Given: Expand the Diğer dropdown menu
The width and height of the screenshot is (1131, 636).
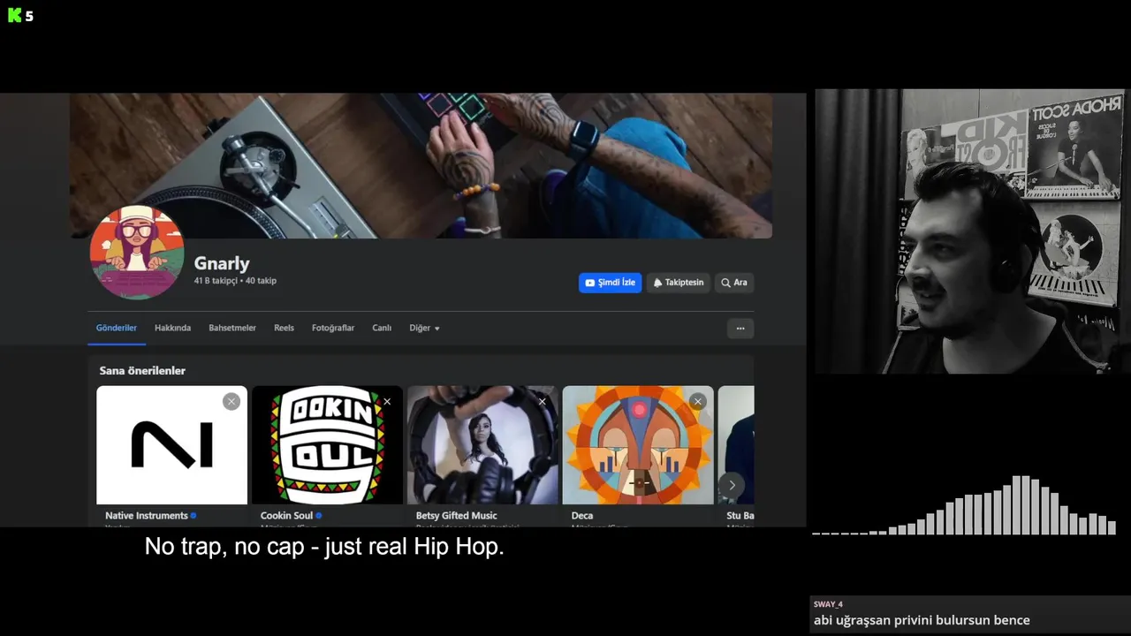Looking at the screenshot, I should pyautogui.click(x=424, y=328).
